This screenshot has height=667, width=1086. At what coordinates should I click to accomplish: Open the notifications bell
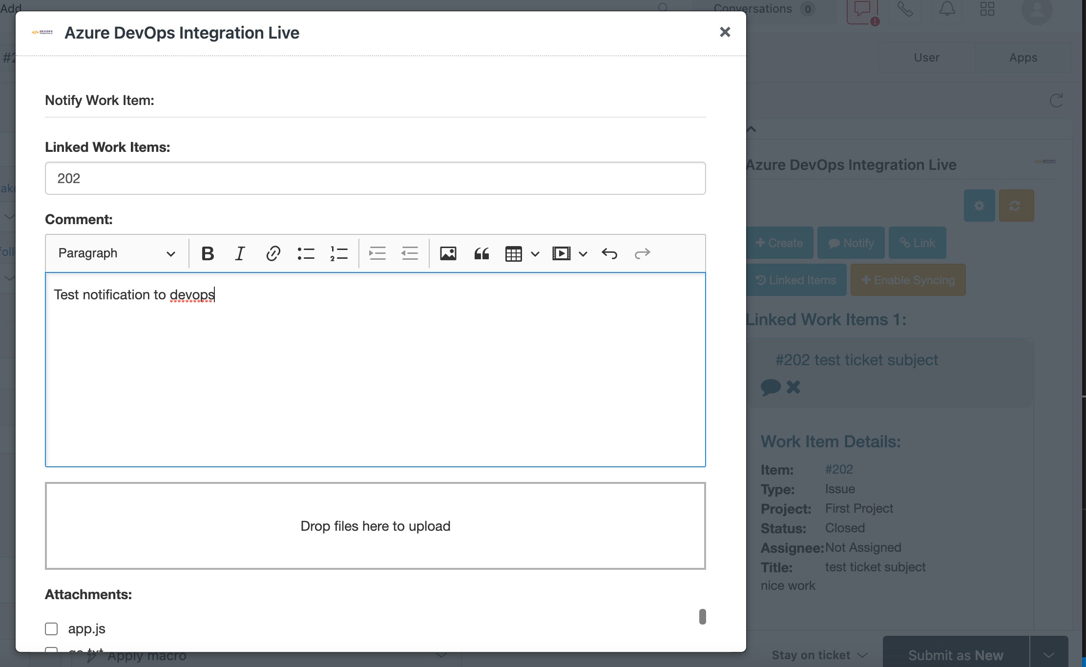click(x=947, y=9)
